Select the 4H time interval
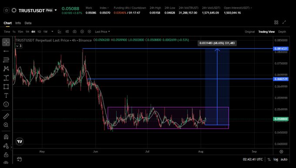296x168 pixels. (x=33, y=31)
